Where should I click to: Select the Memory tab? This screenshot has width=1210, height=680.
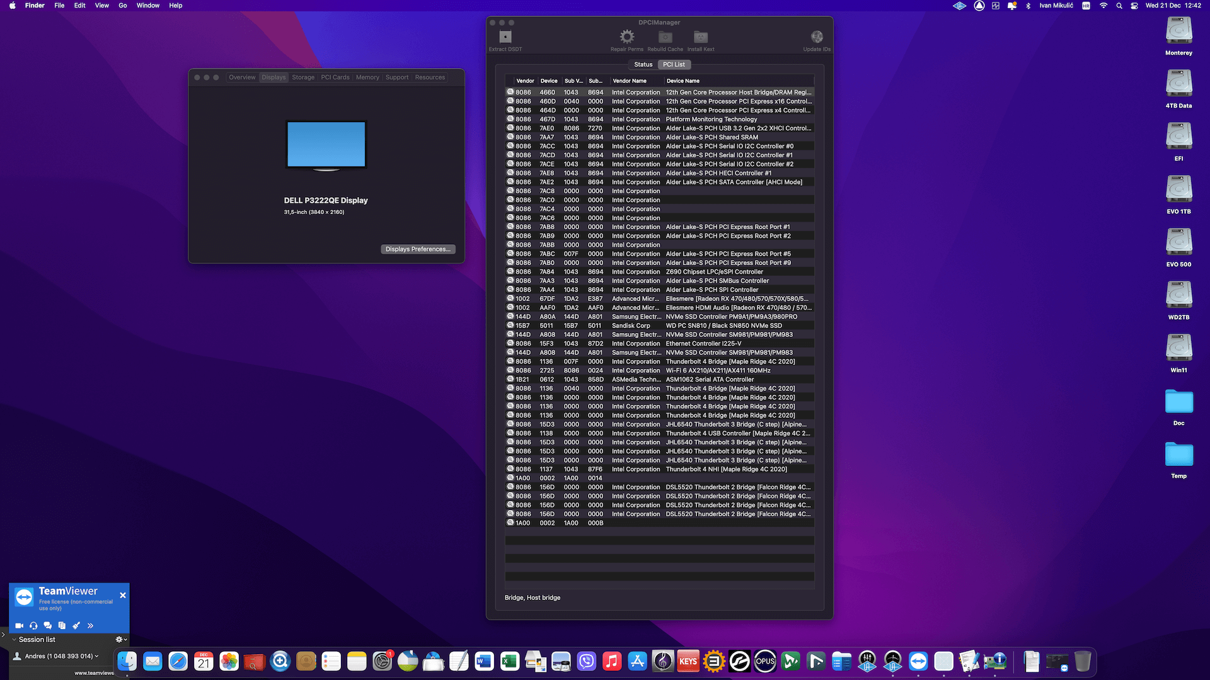tap(367, 77)
